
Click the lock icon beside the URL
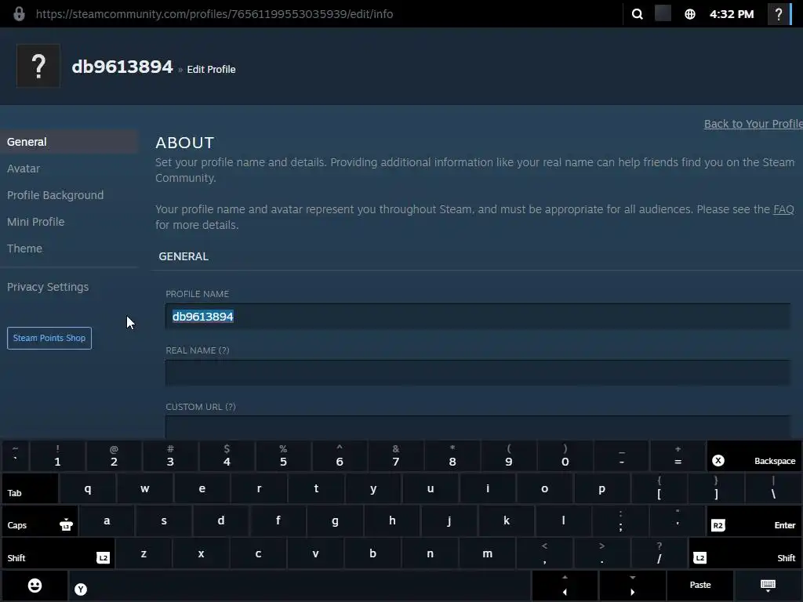tap(19, 14)
